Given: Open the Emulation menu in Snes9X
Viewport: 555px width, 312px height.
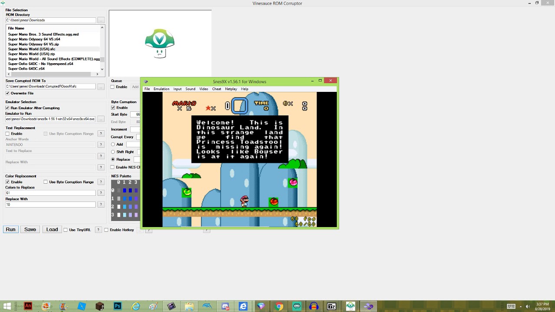Looking at the screenshot, I should pos(161,89).
